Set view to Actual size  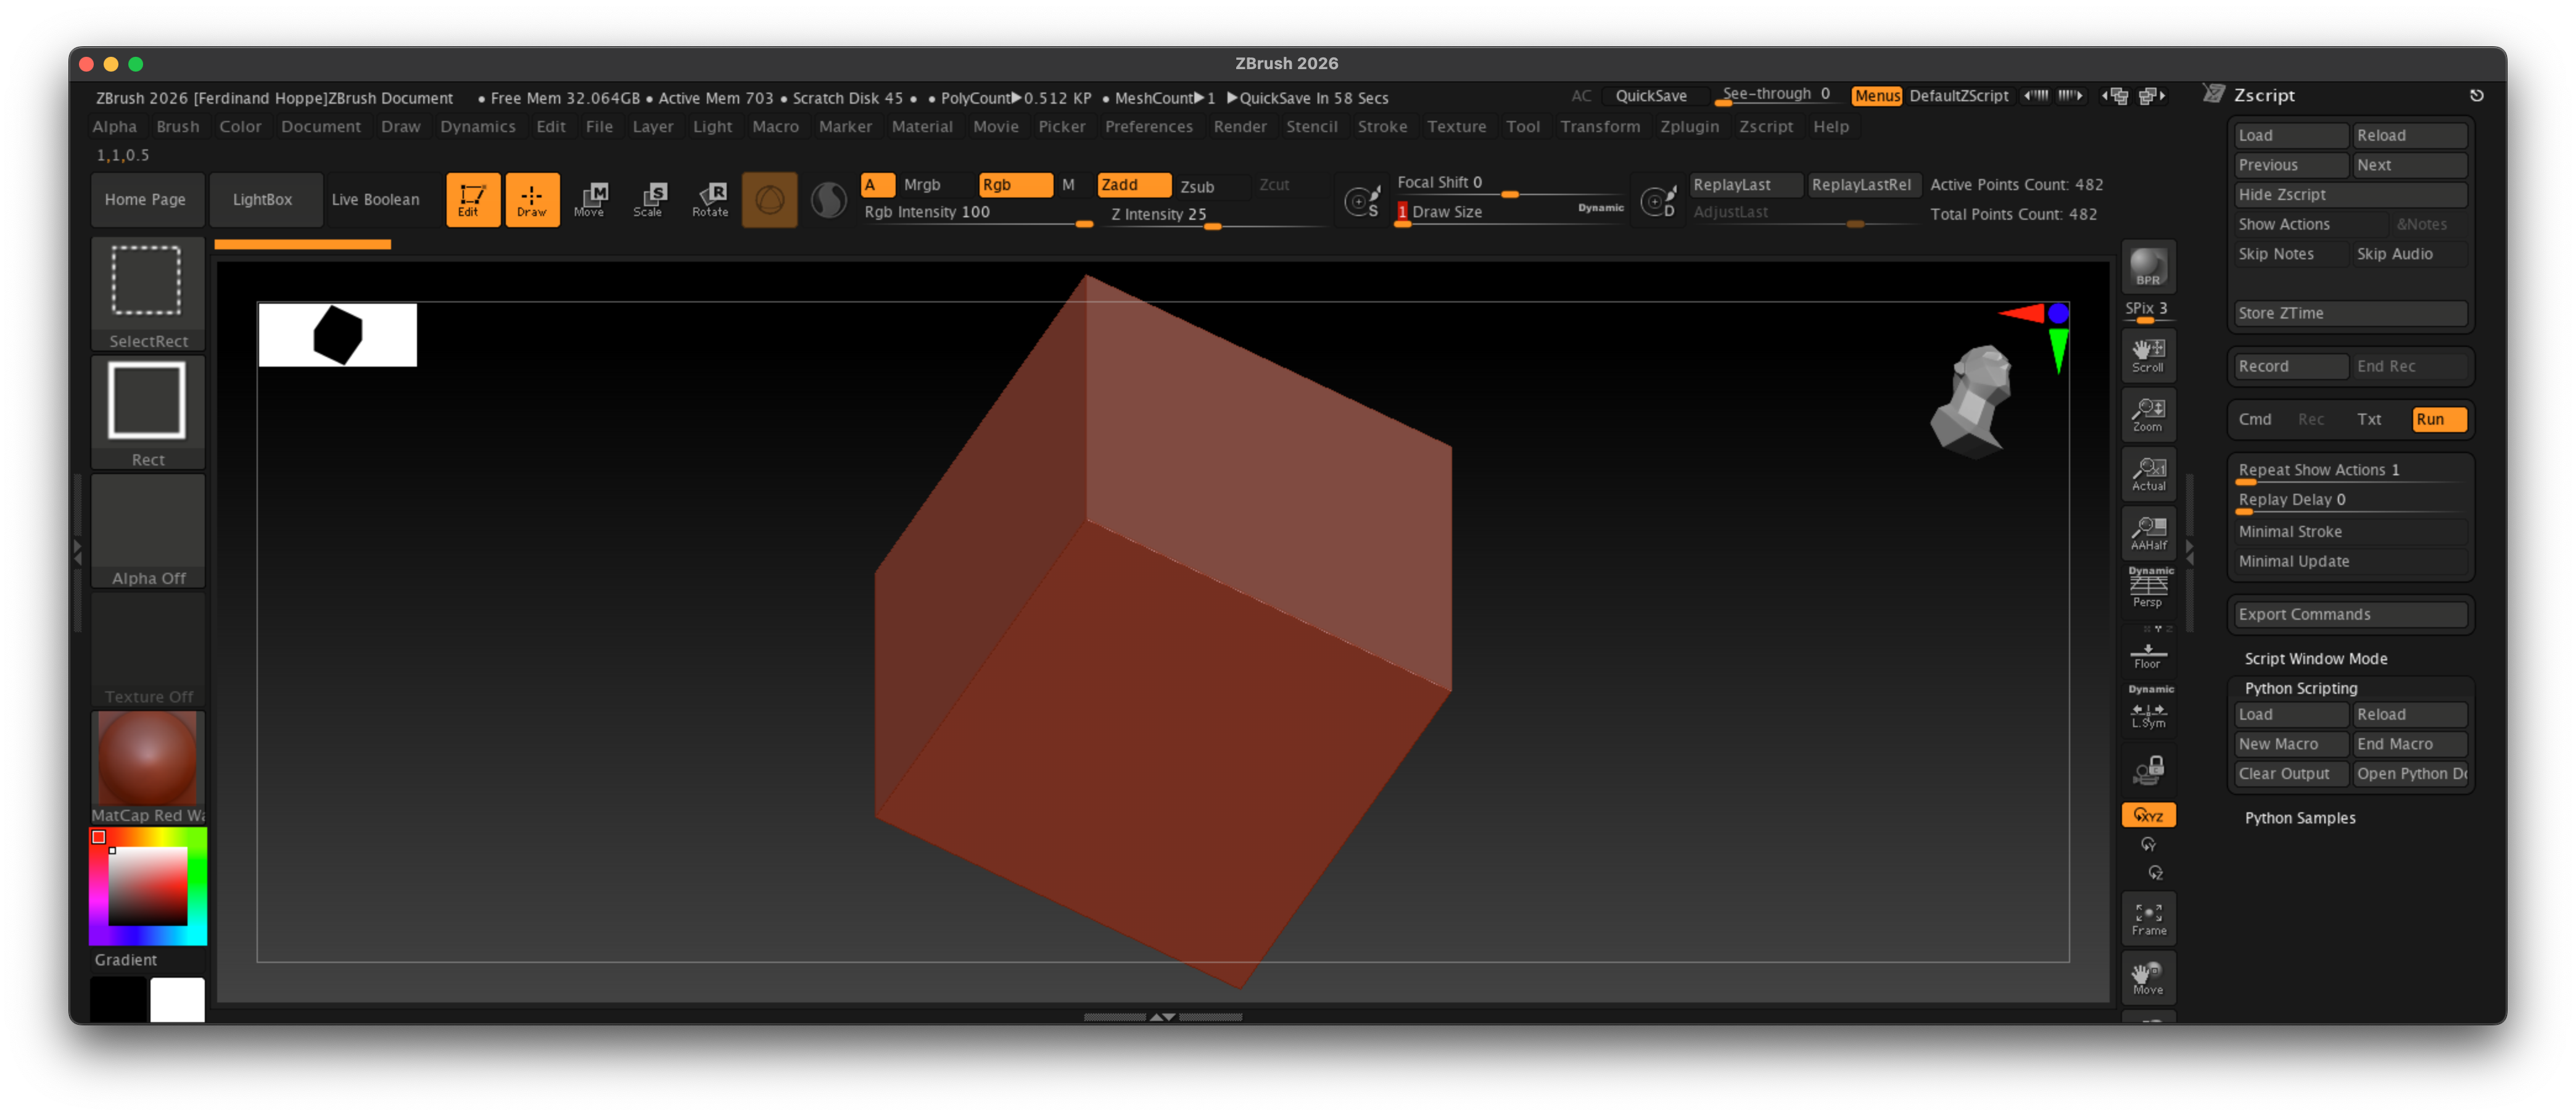2148,473
